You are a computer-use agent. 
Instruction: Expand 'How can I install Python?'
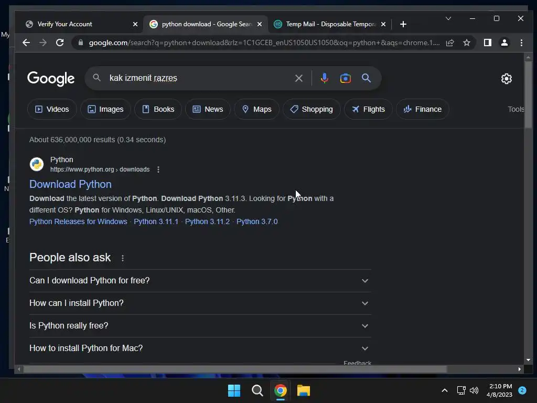(200, 303)
